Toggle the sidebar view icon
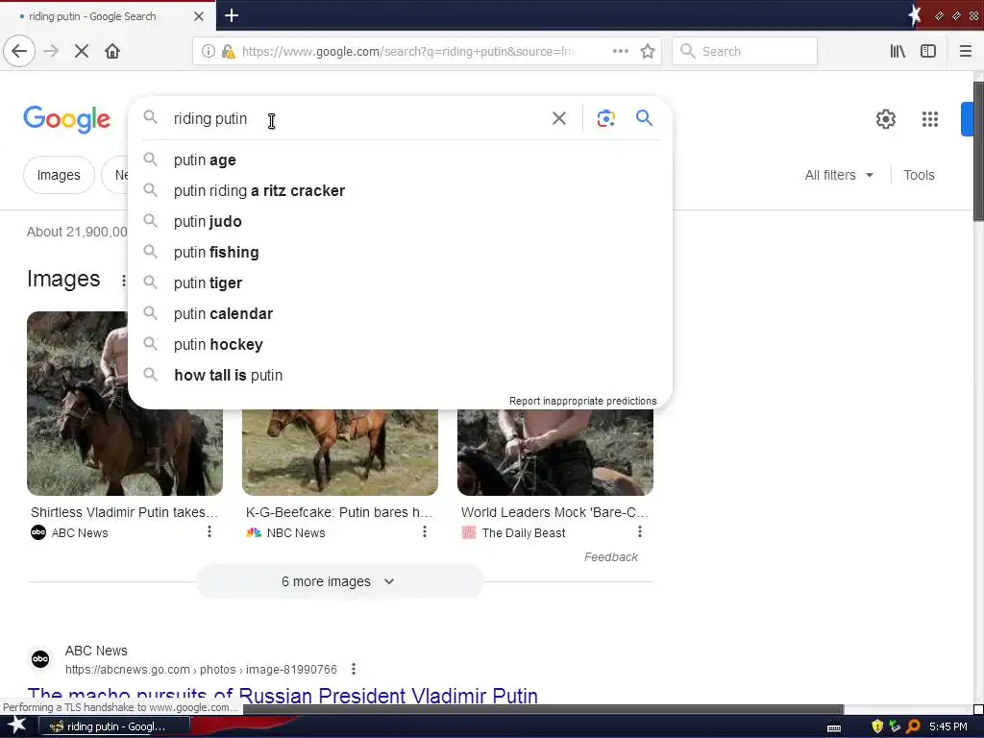 pos(928,51)
